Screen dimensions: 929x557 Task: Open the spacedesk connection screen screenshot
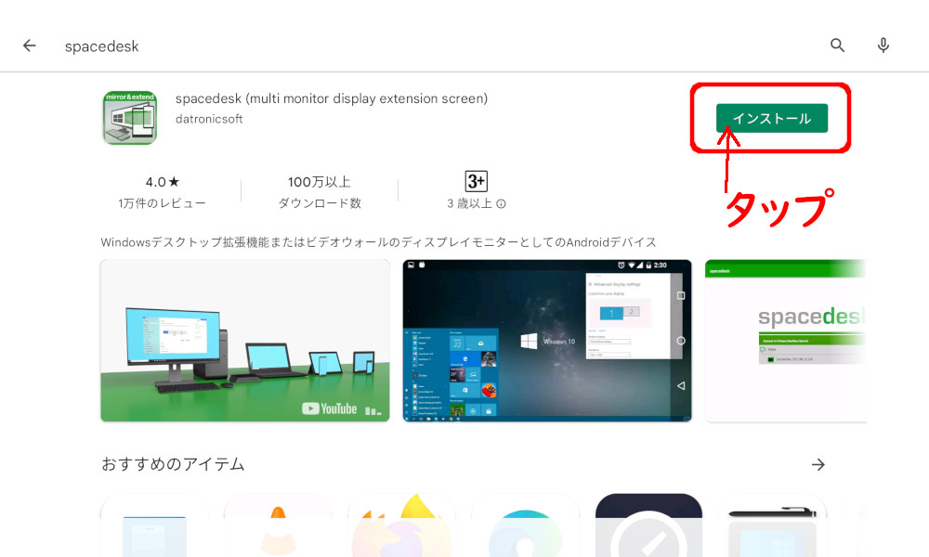(786, 341)
